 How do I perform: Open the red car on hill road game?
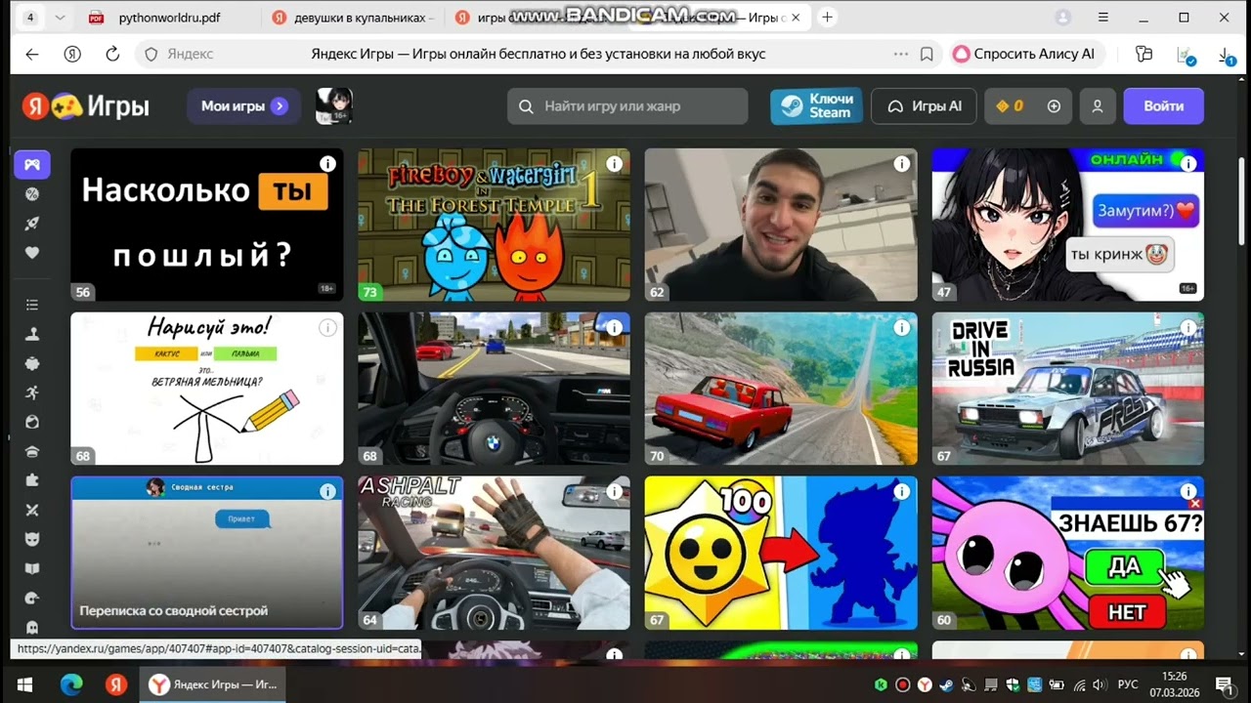781,389
